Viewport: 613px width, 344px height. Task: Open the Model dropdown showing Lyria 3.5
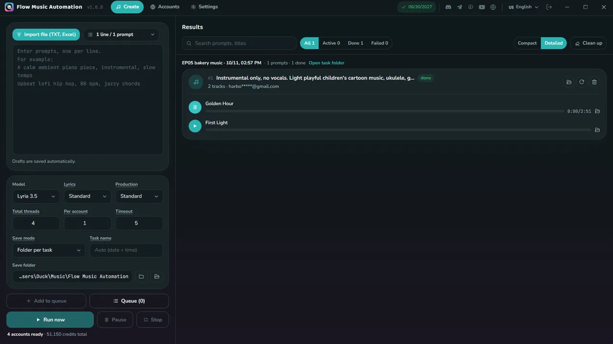(x=36, y=196)
